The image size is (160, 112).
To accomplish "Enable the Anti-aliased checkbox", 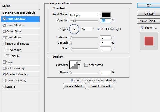I will [86, 65].
